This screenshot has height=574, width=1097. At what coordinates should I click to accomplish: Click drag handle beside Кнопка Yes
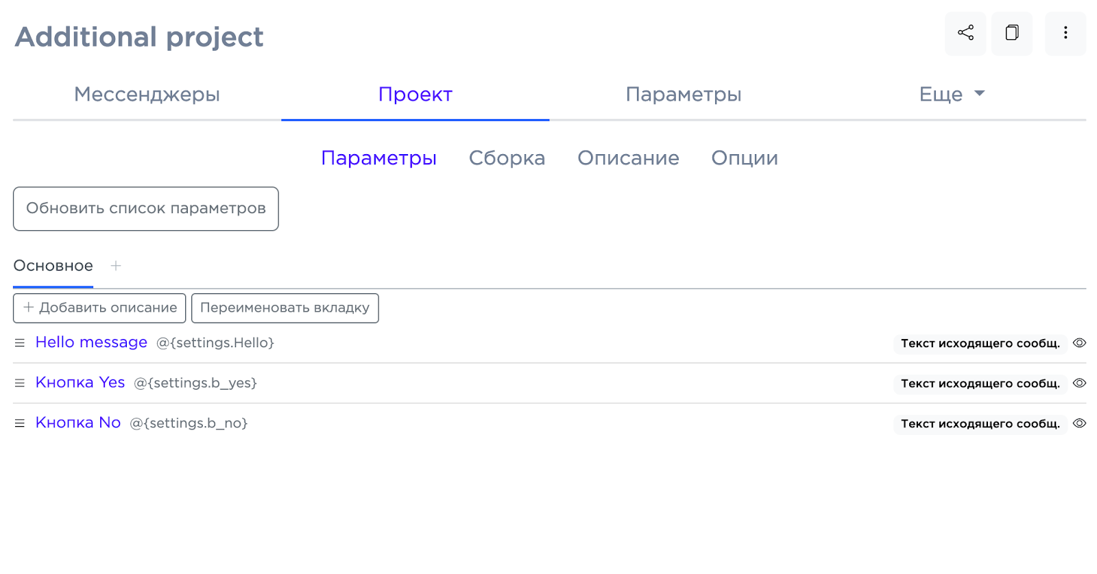[x=20, y=383]
